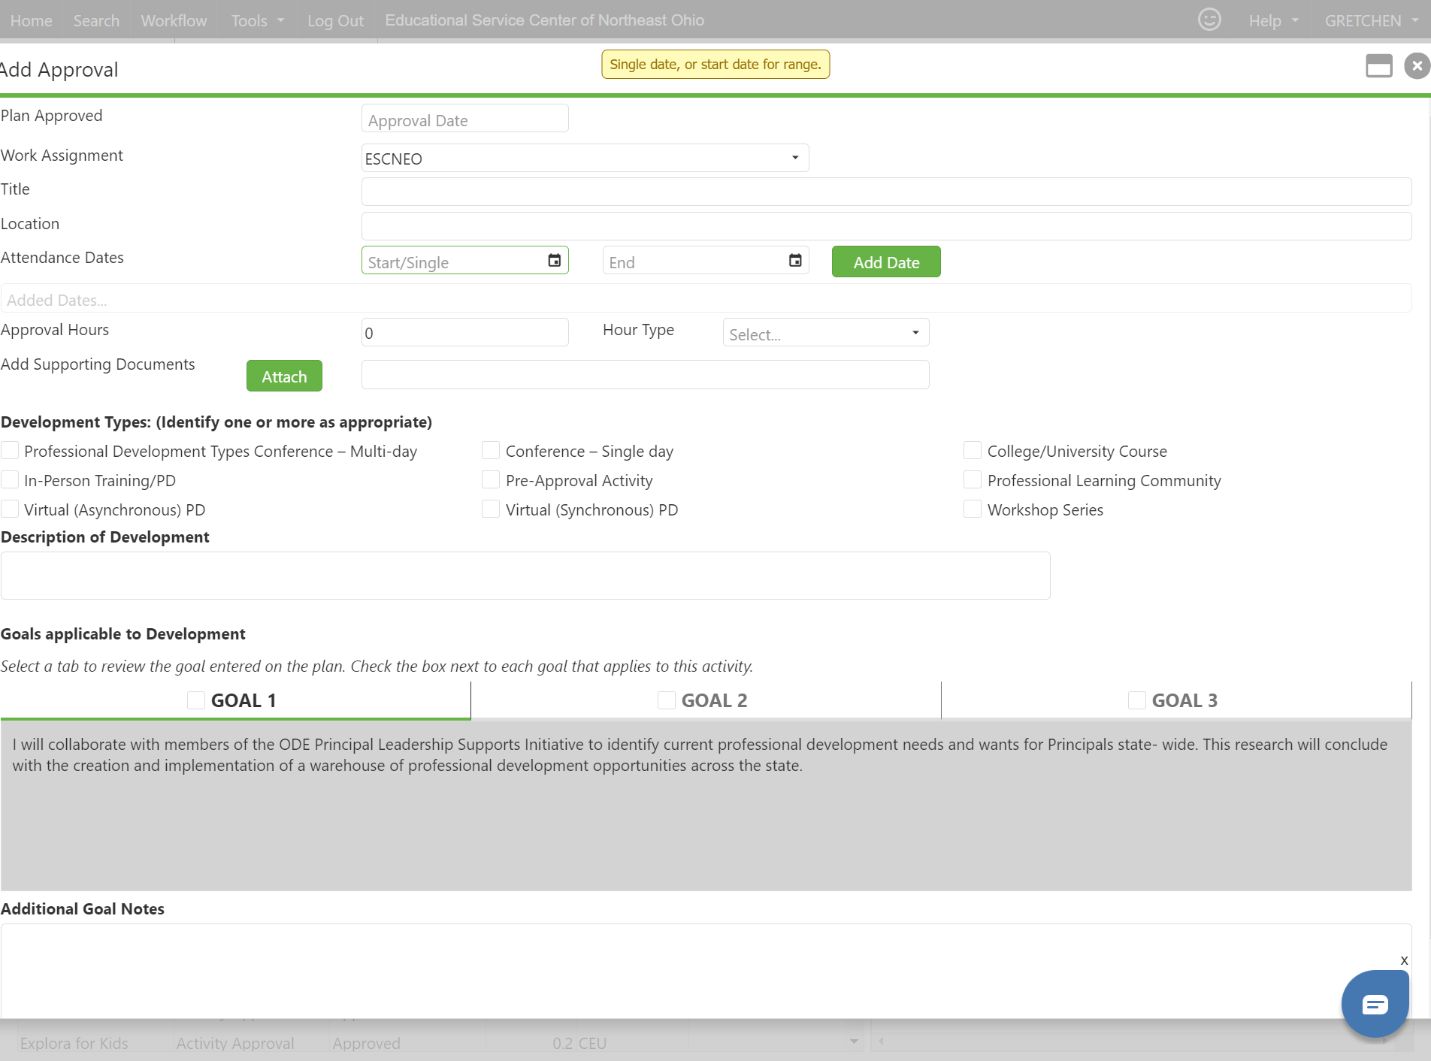Open Workflow in the top menu
Image resolution: width=1431 pixels, height=1061 pixels.
(x=174, y=20)
